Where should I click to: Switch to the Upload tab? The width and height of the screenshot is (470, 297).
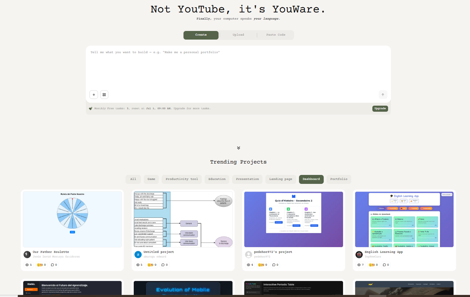point(238,35)
